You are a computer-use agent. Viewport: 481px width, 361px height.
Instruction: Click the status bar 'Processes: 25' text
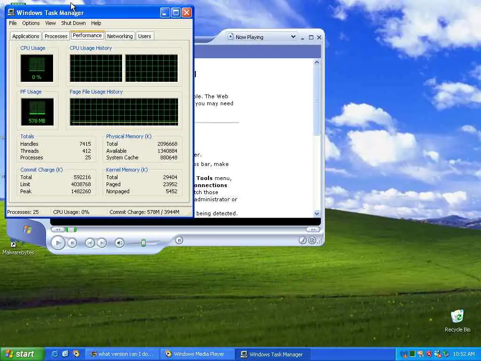(x=23, y=212)
